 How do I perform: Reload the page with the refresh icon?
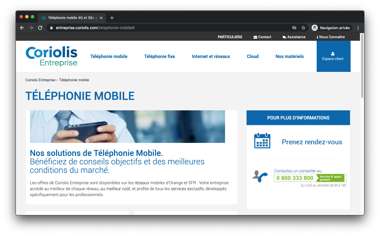pyautogui.click(x=40, y=28)
